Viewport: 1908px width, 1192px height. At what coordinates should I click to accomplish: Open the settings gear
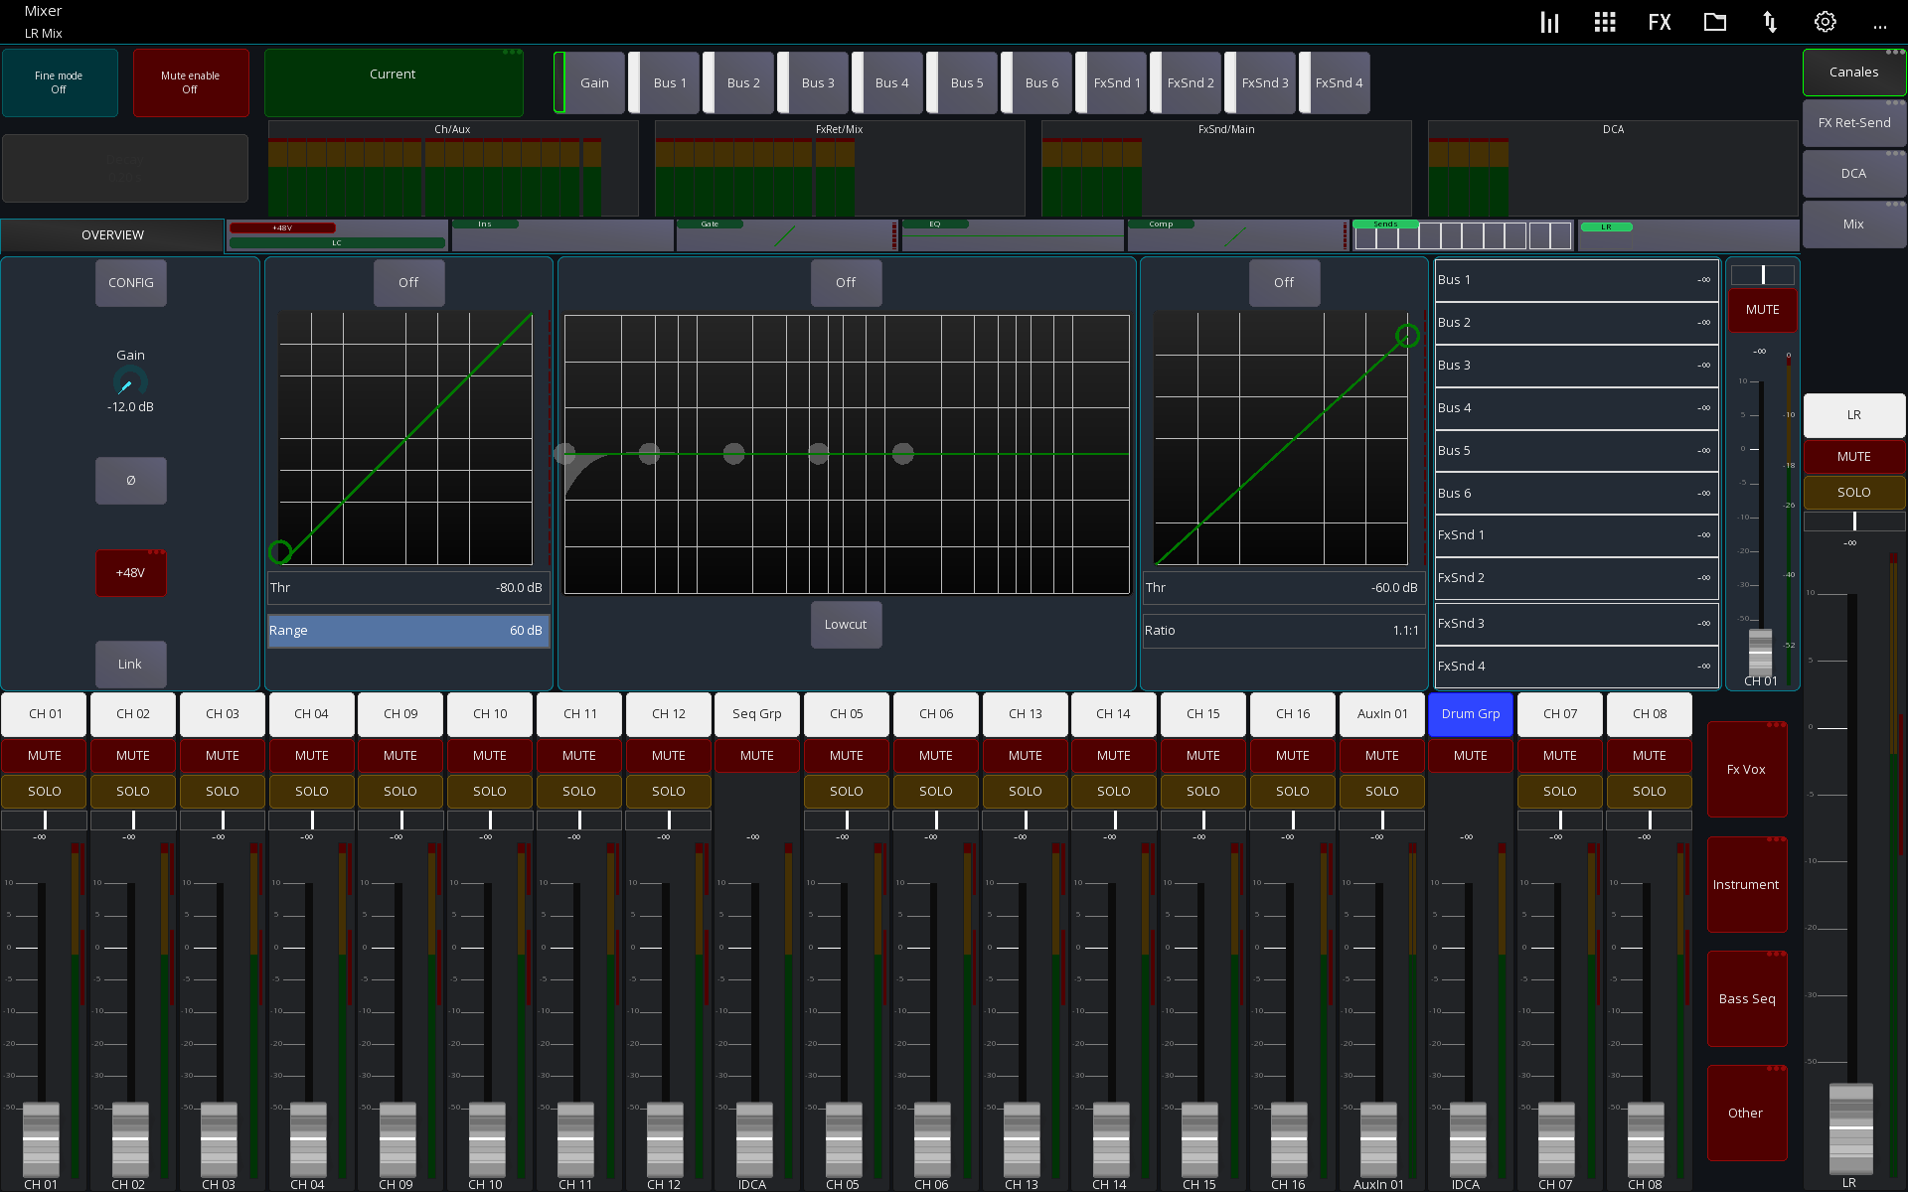click(x=1825, y=21)
